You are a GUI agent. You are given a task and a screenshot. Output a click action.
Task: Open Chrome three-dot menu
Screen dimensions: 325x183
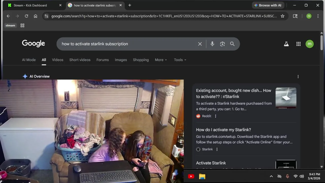click(x=318, y=16)
